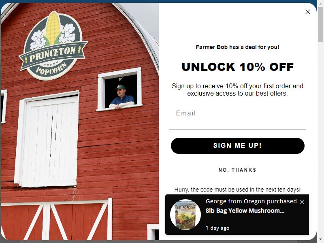
Task: Click the scrollbar up arrow
Action: tap(321, 4)
